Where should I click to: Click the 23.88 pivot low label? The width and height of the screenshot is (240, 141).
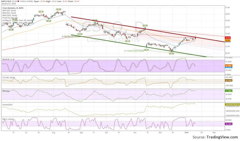pyautogui.click(x=11, y=29)
